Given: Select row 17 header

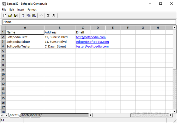Looking at the screenshot, I should click(x=3, y=107).
